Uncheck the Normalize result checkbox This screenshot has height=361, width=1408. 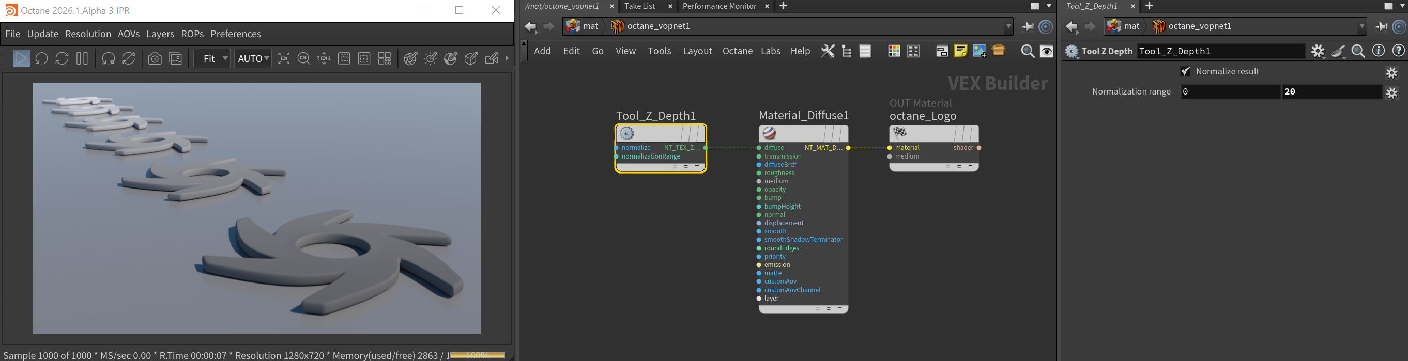(1185, 72)
